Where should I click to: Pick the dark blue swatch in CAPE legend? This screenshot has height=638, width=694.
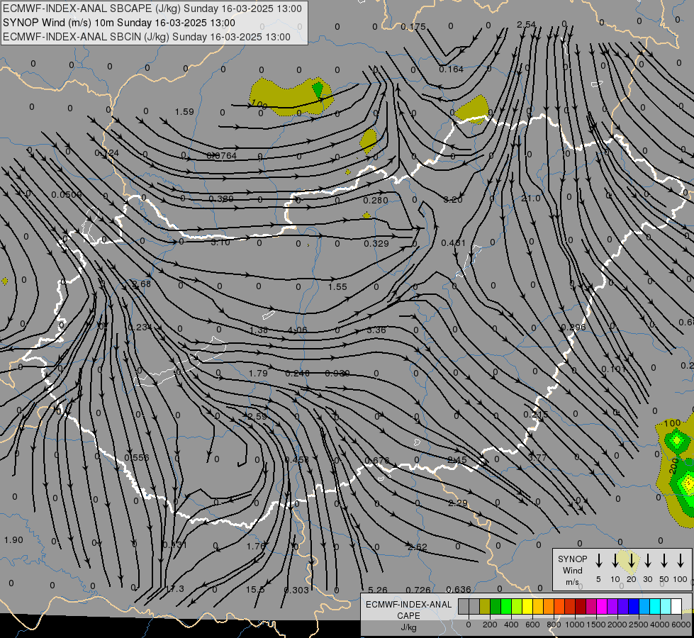pyautogui.click(x=633, y=607)
